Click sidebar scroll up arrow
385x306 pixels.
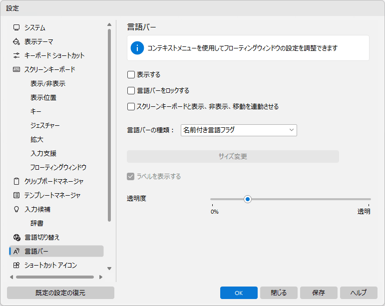[109, 24]
